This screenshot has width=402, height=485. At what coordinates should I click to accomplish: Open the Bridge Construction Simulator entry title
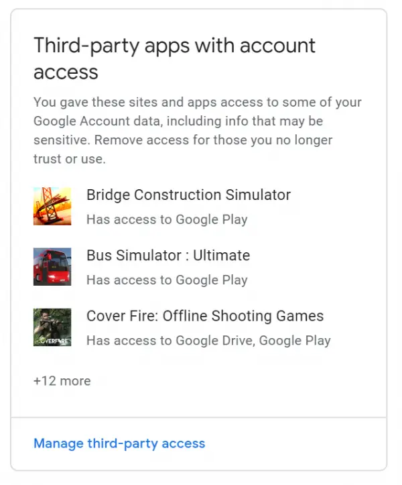[188, 195]
